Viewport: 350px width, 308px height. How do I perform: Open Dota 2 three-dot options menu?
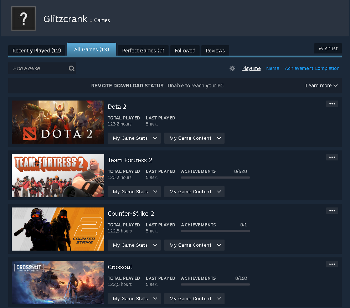click(332, 104)
